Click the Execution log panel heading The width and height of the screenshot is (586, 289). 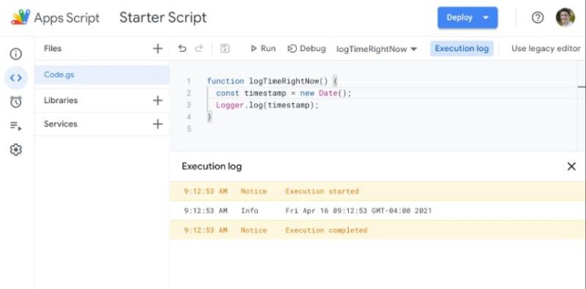point(212,166)
